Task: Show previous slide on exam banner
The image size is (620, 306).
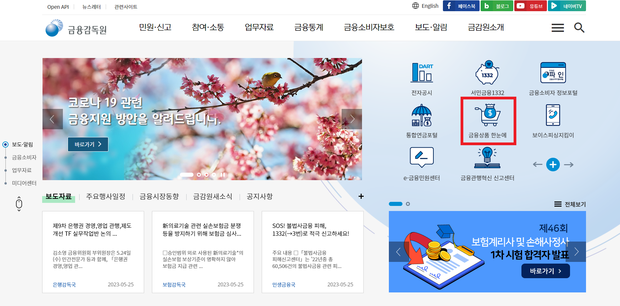Action: tap(399, 252)
